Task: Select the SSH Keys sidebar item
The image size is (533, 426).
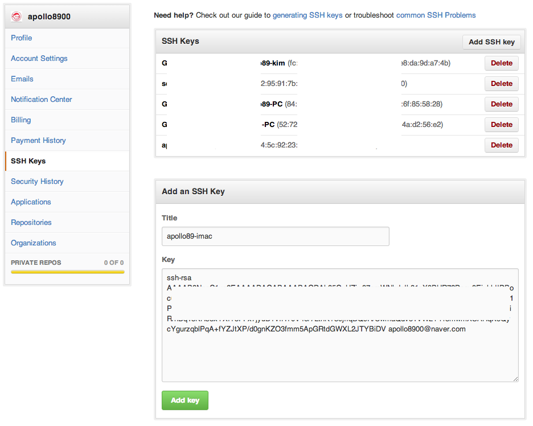Action: click(28, 161)
